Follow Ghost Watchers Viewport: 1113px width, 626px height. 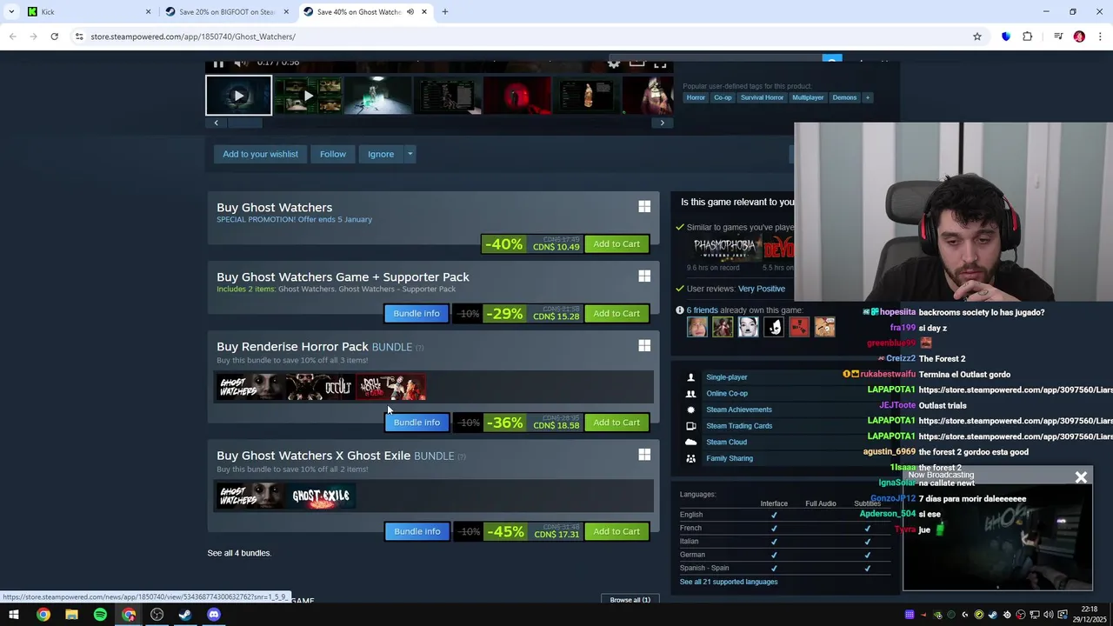tap(332, 154)
